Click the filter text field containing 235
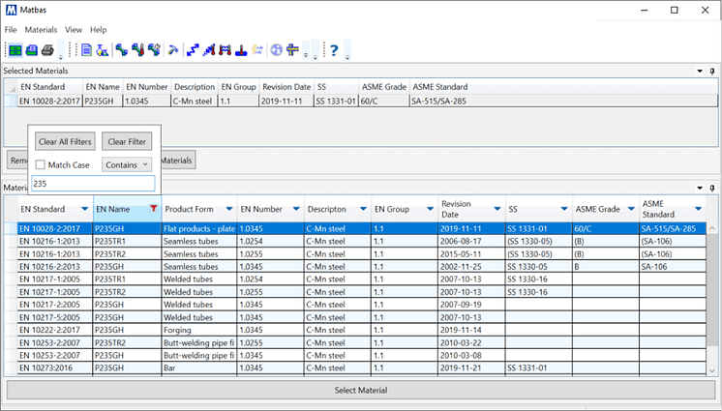The image size is (722, 411). [x=92, y=183]
